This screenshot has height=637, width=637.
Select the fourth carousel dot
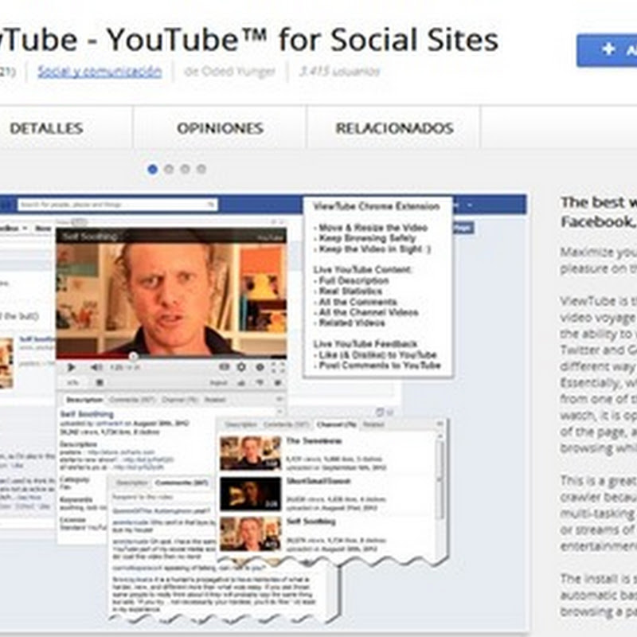pos(201,169)
